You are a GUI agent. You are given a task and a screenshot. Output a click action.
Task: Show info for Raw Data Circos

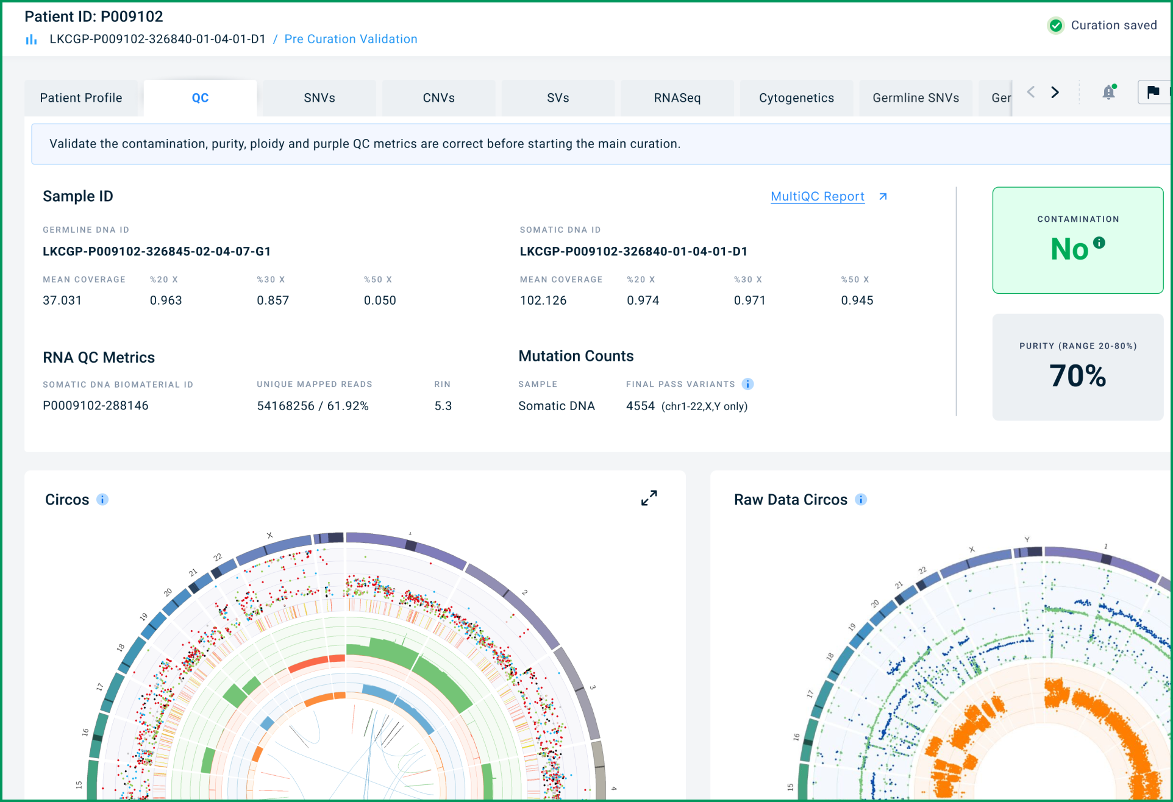[x=861, y=500]
